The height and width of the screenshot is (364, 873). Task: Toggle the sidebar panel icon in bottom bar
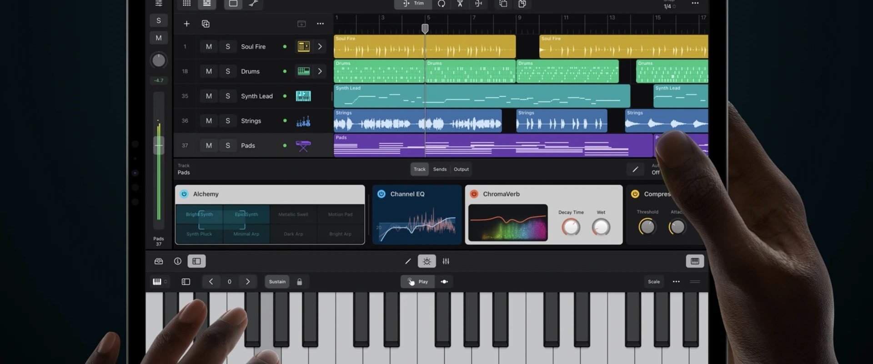click(x=196, y=261)
